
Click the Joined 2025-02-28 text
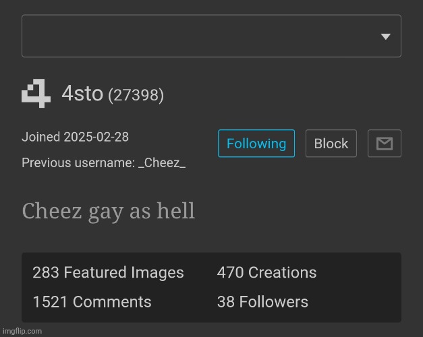pyautogui.click(x=76, y=137)
